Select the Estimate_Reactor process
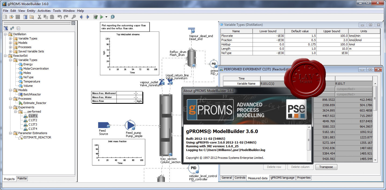 (x=35, y=103)
